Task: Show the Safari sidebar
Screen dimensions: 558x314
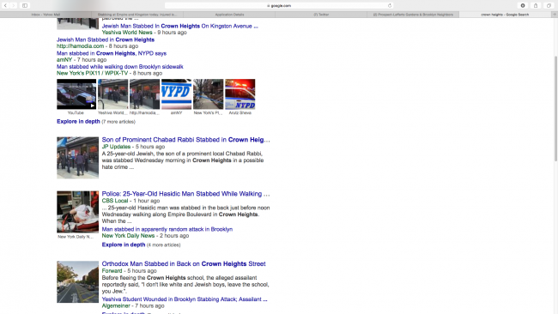Action: pos(25,5)
